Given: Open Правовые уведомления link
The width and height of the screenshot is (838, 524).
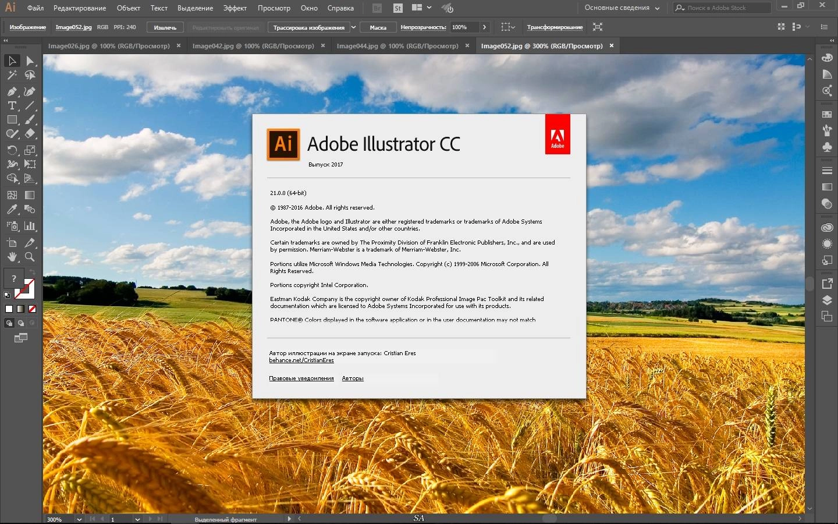Looking at the screenshot, I should (x=301, y=378).
